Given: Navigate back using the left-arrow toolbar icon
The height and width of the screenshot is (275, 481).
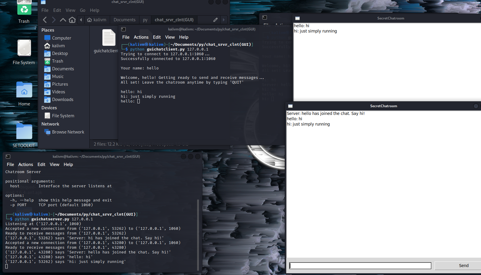Looking at the screenshot, I should [x=45, y=19].
